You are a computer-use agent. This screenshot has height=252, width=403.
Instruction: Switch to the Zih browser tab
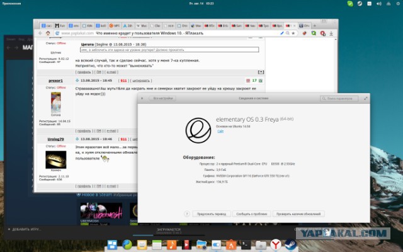(128, 26)
